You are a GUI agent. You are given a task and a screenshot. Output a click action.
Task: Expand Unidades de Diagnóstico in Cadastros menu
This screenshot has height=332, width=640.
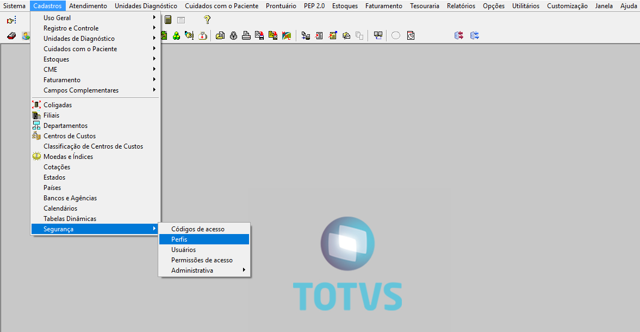(95, 39)
